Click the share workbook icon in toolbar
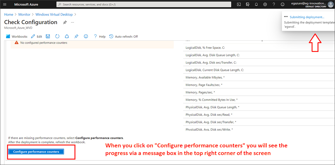 67,37
